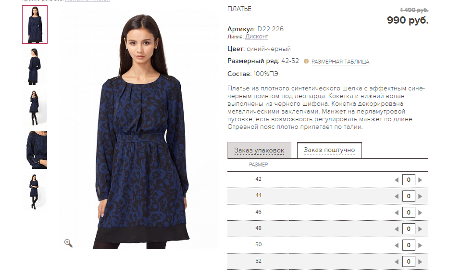Increase quantity for size 52

tap(420, 262)
